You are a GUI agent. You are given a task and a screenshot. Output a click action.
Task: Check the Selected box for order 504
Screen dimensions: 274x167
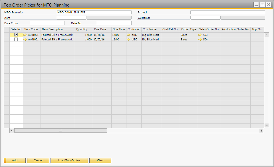pos(16,40)
